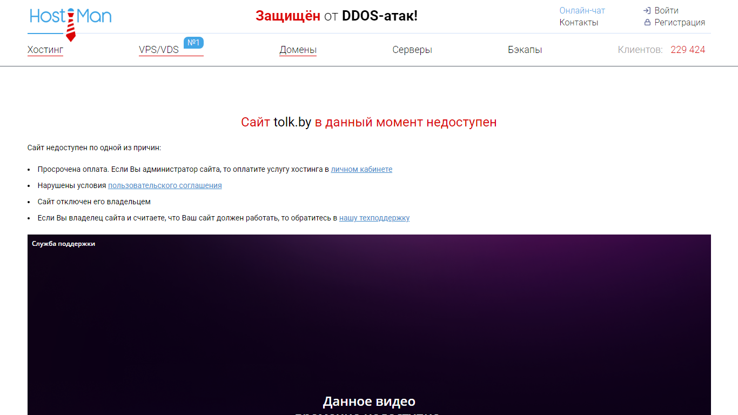
Task: Click the lock icon beside Регистрация
Action: 647,22
